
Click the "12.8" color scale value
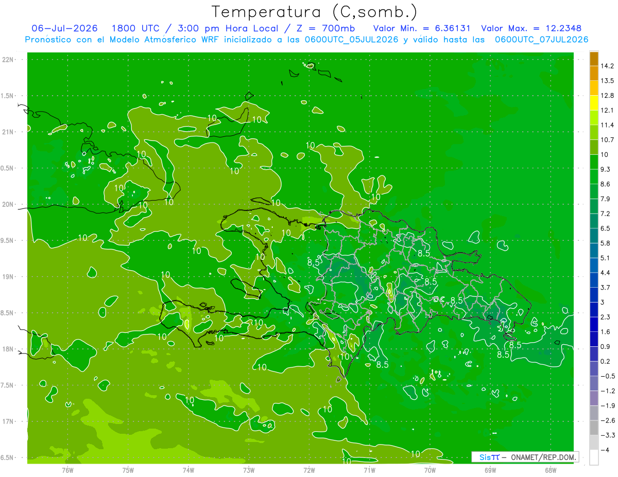[608, 96]
